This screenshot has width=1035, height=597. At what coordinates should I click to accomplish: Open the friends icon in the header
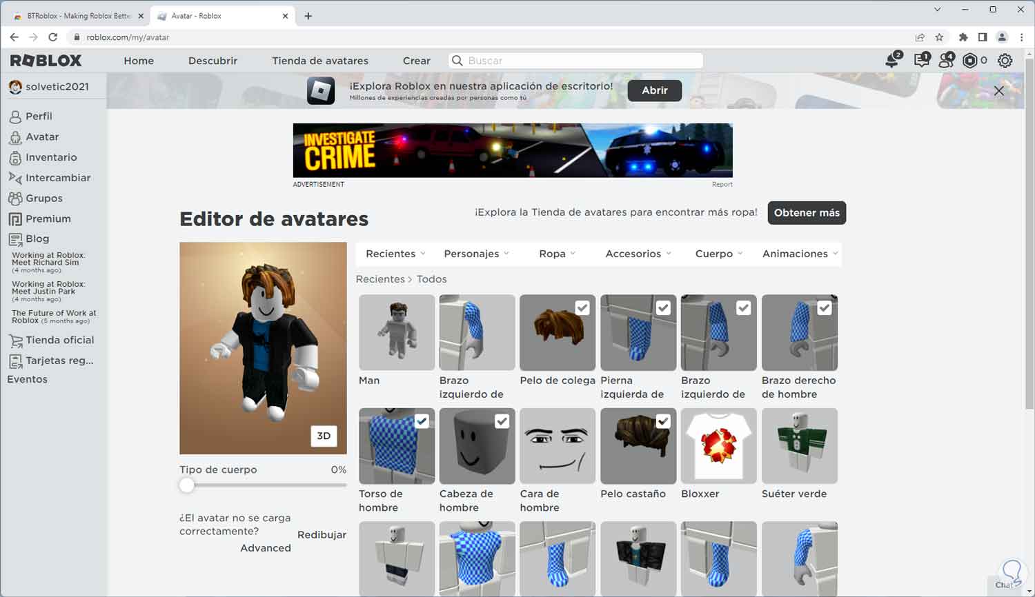(947, 60)
